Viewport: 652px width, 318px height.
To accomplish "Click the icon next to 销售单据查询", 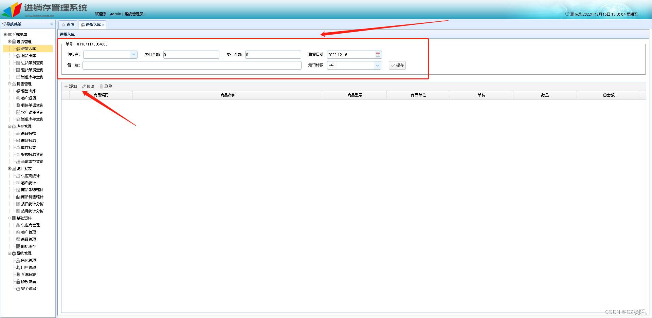I will coord(18,105).
